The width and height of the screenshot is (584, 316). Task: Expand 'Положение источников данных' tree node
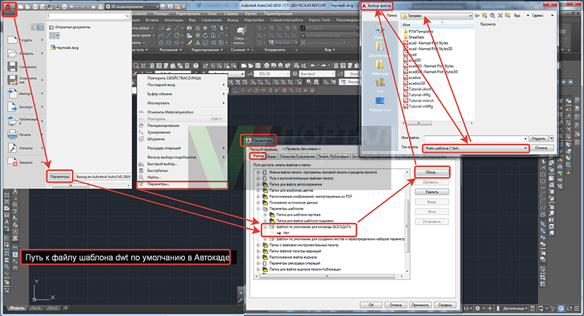point(258,202)
